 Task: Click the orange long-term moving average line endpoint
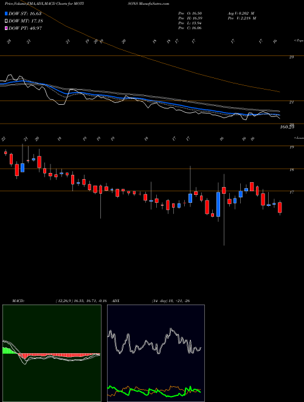pyautogui.click(x=279, y=91)
